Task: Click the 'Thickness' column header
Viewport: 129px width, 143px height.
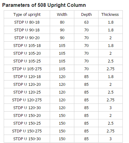Action: [110, 14]
